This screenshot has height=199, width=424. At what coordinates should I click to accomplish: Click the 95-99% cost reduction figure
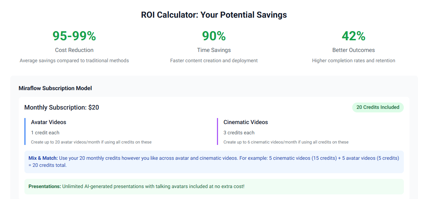pyautogui.click(x=74, y=36)
